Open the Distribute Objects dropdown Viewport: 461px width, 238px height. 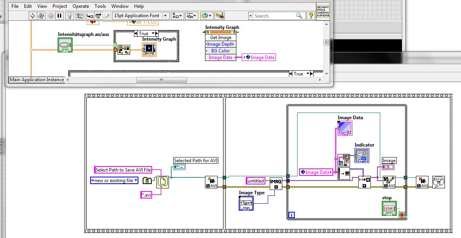coord(191,16)
